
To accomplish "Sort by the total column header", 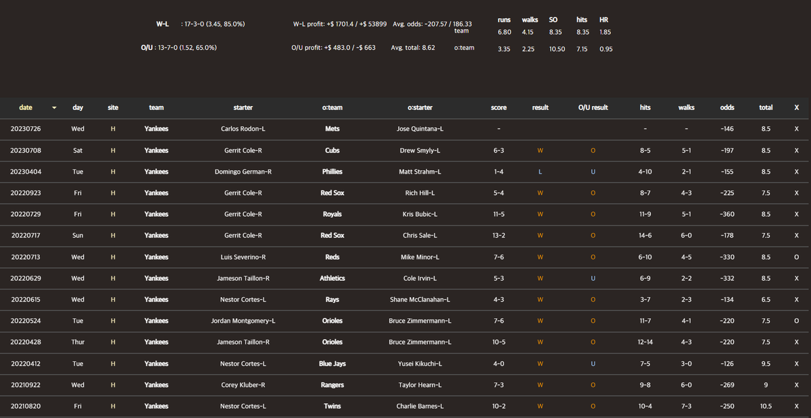I will (x=766, y=107).
